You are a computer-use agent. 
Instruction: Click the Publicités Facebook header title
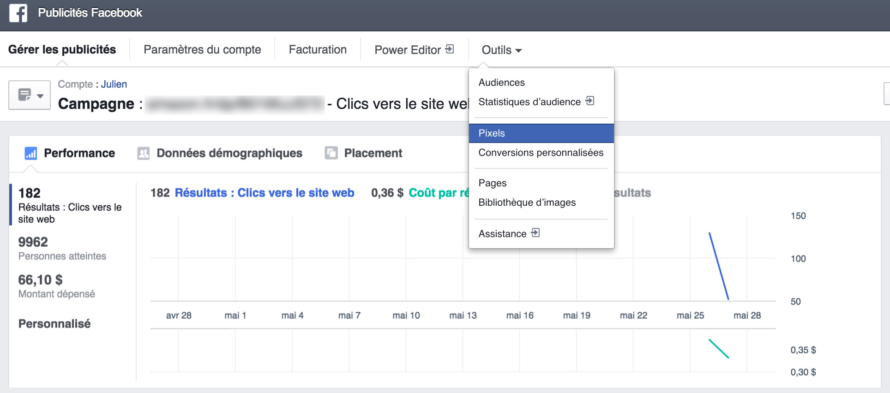click(90, 12)
